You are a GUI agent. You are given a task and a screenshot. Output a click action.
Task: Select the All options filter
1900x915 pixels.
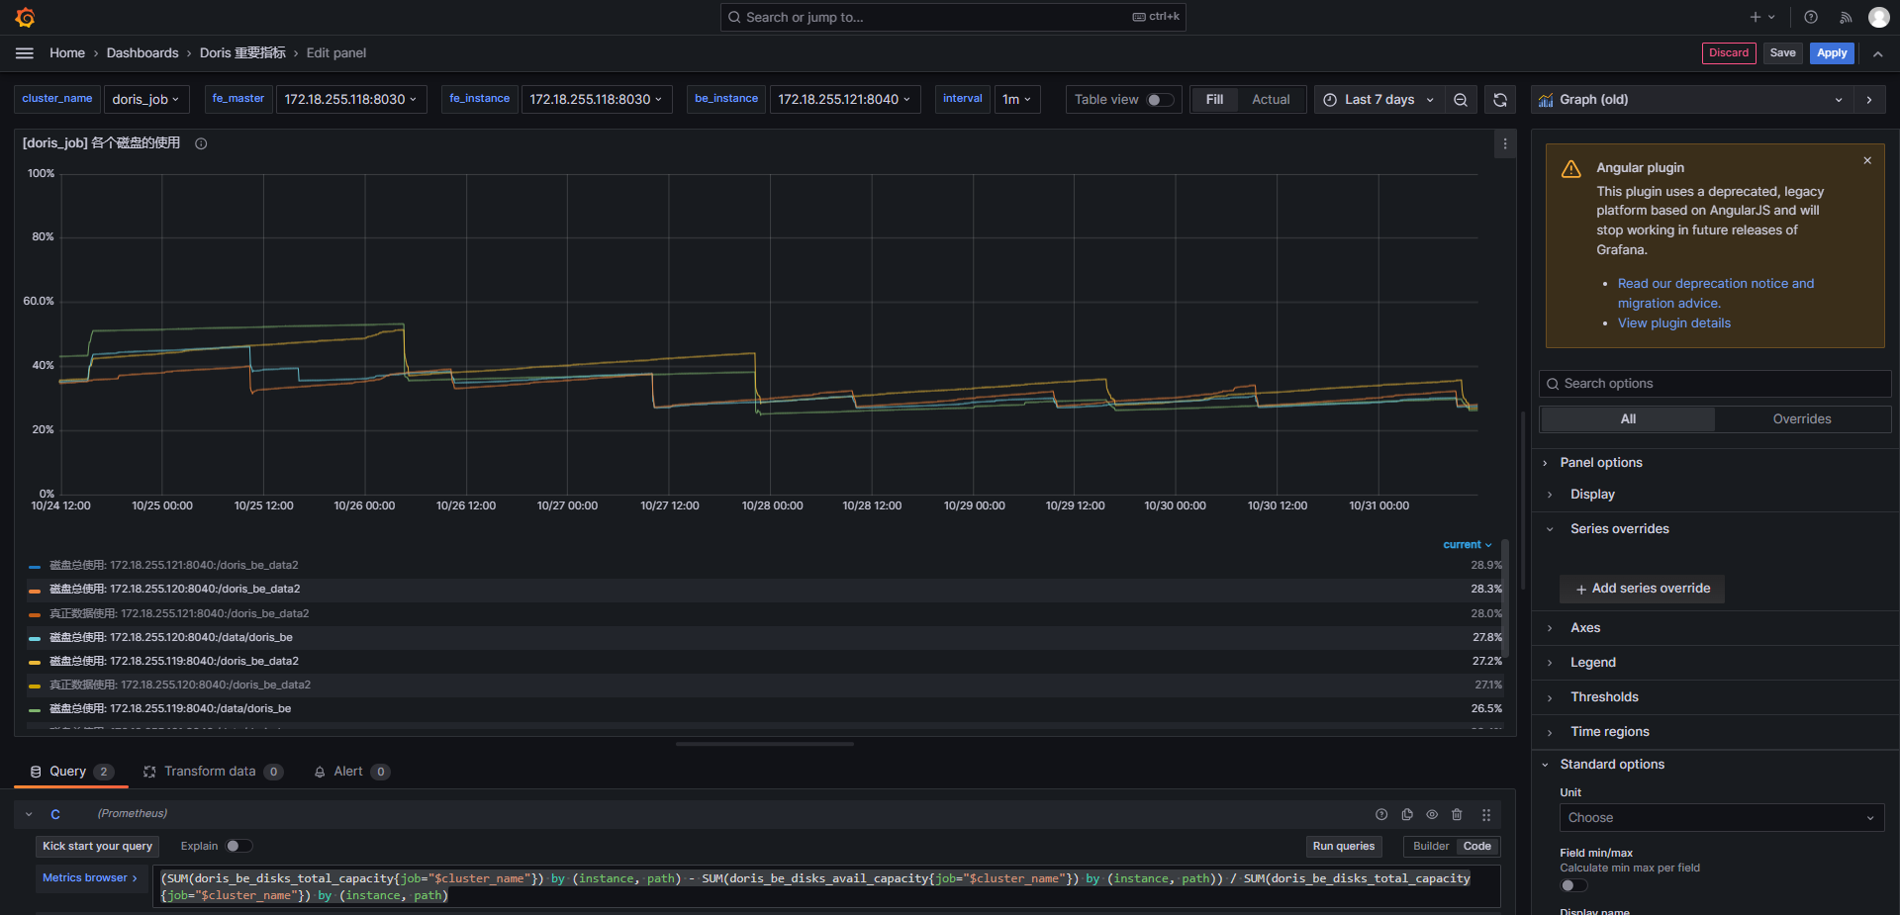1628,419
